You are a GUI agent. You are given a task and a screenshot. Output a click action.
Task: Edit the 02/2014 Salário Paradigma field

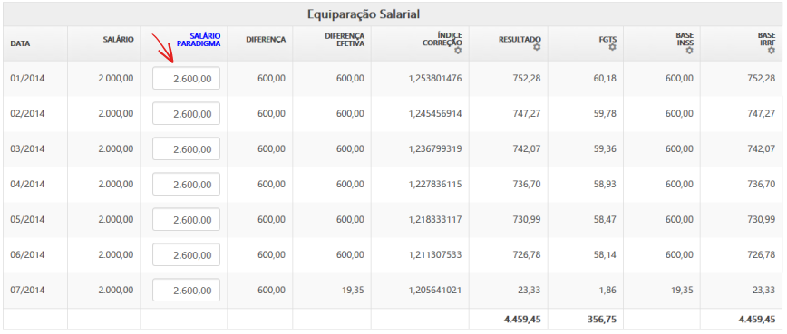(x=186, y=114)
